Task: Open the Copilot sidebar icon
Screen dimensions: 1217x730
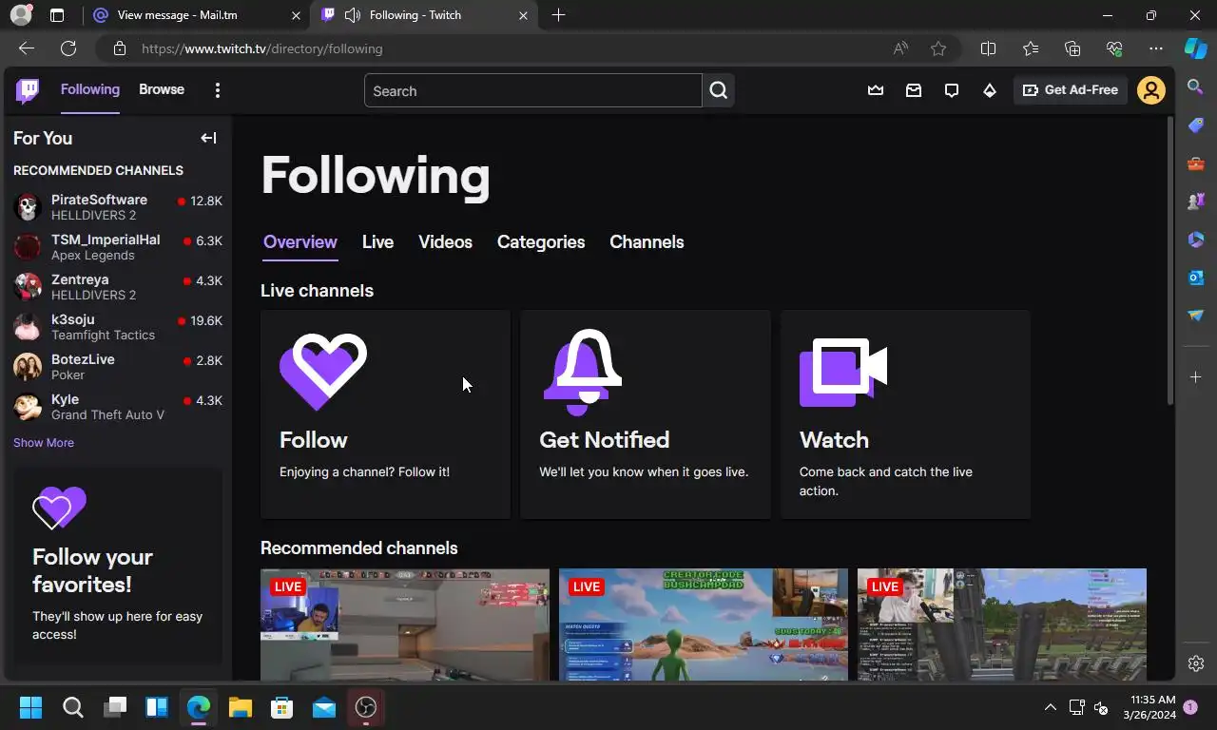Action: (1196, 48)
